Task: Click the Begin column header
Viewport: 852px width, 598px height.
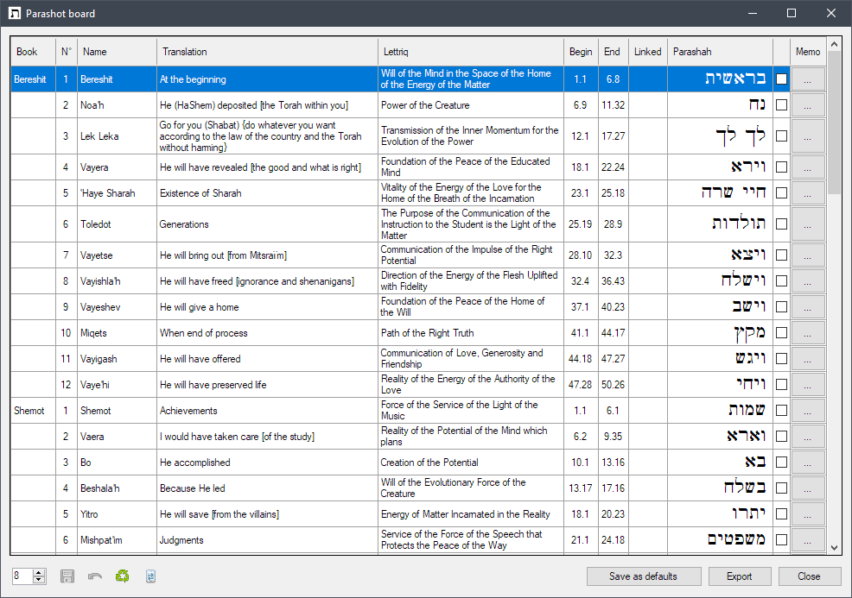Action: point(581,52)
